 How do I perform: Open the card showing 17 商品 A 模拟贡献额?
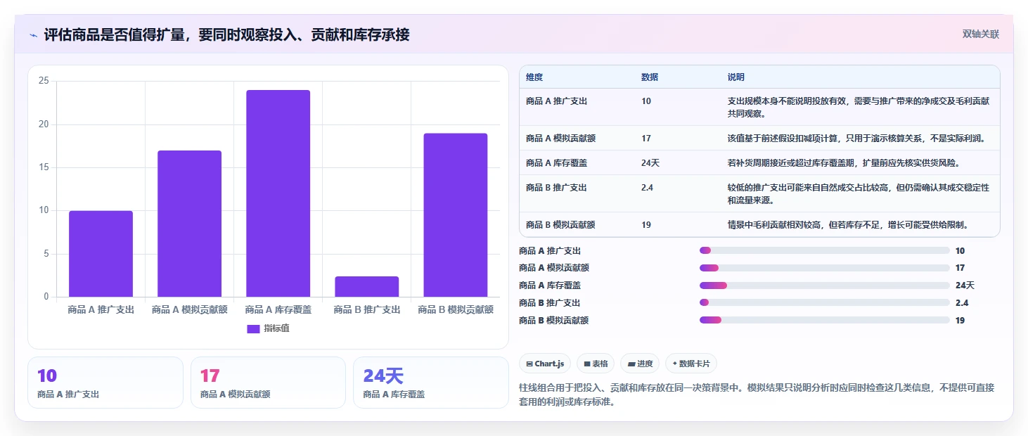(x=268, y=383)
